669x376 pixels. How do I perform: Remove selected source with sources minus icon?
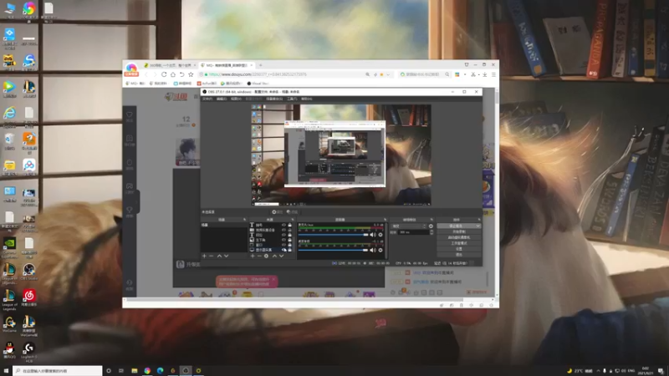[259, 256]
